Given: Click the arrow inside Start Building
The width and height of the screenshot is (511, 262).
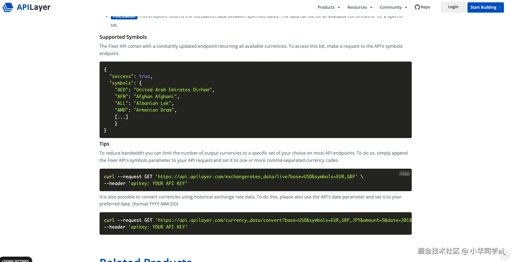Looking at the screenshot, I should pyautogui.click(x=500, y=7).
